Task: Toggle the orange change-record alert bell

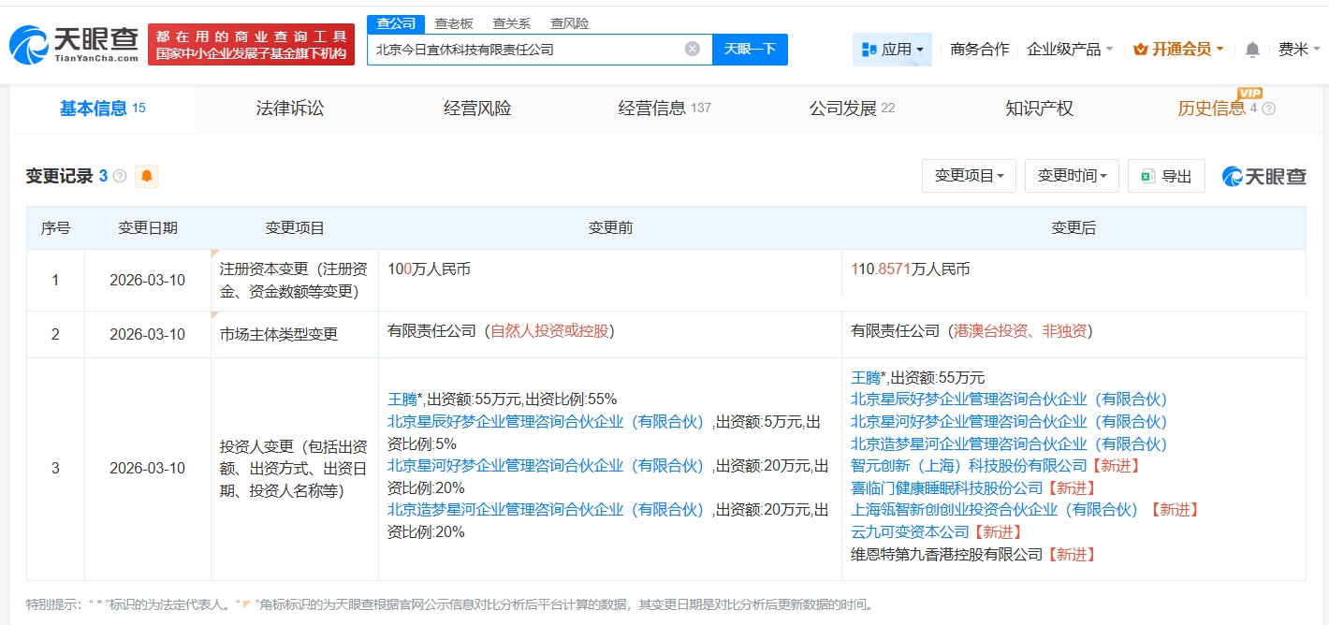Action: tap(147, 176)
